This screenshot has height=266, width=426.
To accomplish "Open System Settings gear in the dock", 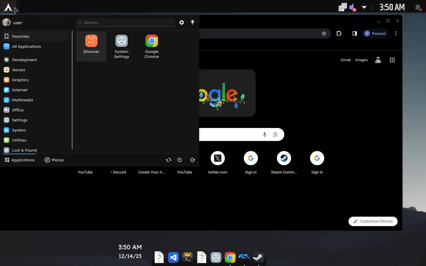I will [216, 257].
